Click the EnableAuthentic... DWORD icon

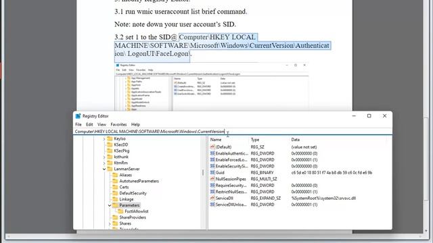pos(212,153)
